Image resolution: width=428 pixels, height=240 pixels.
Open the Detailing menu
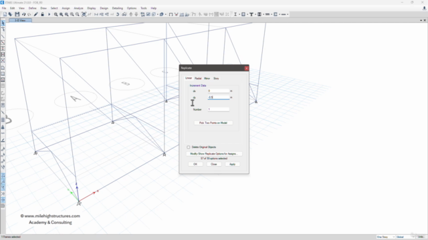(118, 8)
